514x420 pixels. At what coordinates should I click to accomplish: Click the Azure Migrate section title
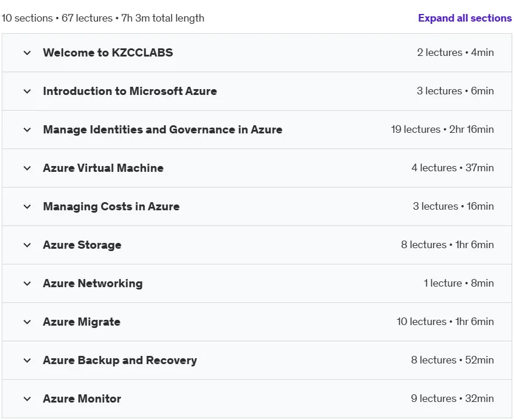click(x=82, y=322)
